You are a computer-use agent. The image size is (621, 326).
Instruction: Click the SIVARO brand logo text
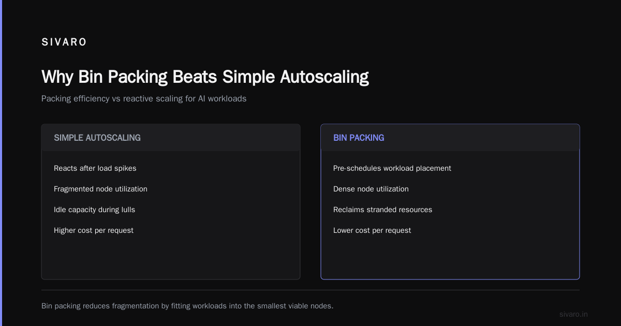click(x=64, y=42)
